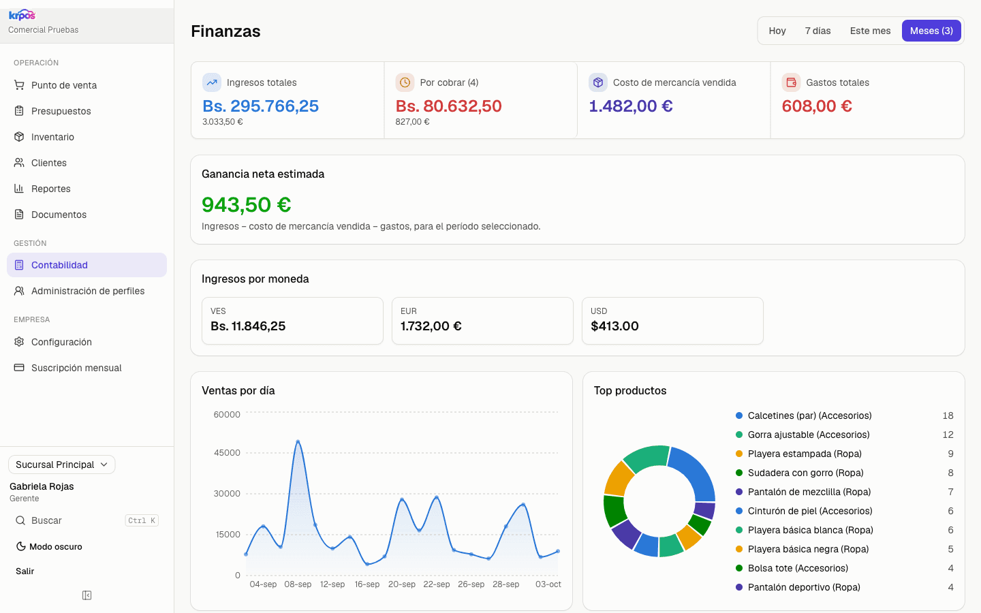Choose the Este mes period

(870, 31)
